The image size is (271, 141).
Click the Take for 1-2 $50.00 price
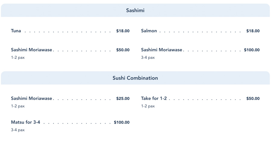253,98
